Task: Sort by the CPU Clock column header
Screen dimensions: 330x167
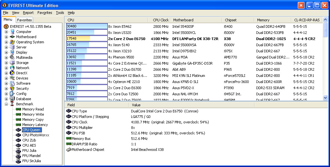Action: pyautogui.click(x=159, y=20)
